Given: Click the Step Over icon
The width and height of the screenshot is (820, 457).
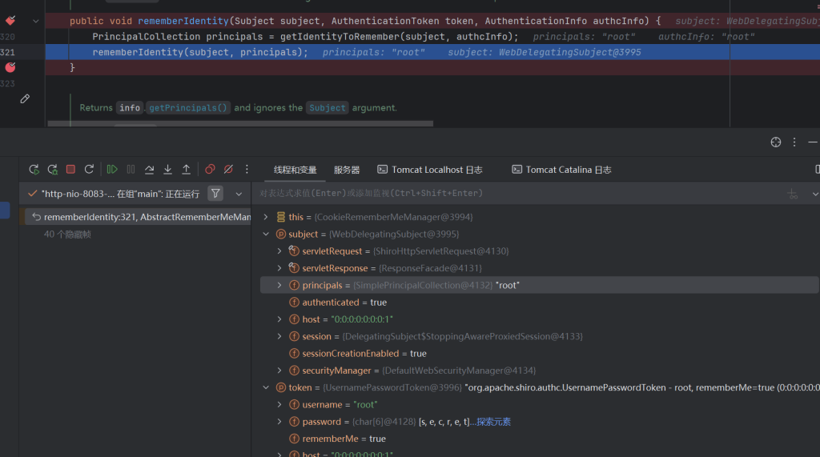Looking at the screenshot, I should (x=149, y=170).
